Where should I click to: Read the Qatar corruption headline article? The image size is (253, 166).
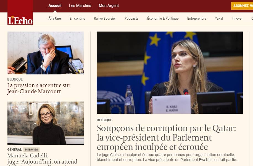pyautogui.click(x=166, y=138)
